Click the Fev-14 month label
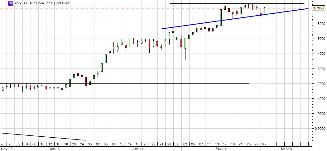The height and width of the screenshot is (151, 327). [221, 149]
